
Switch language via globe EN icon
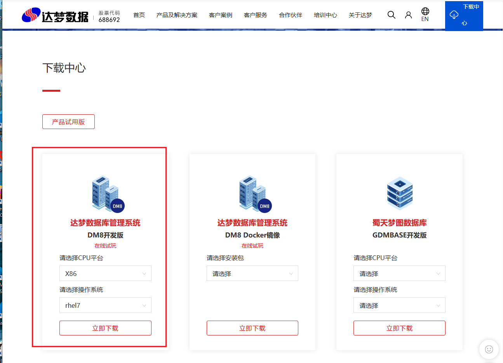(x=425, y=14)
